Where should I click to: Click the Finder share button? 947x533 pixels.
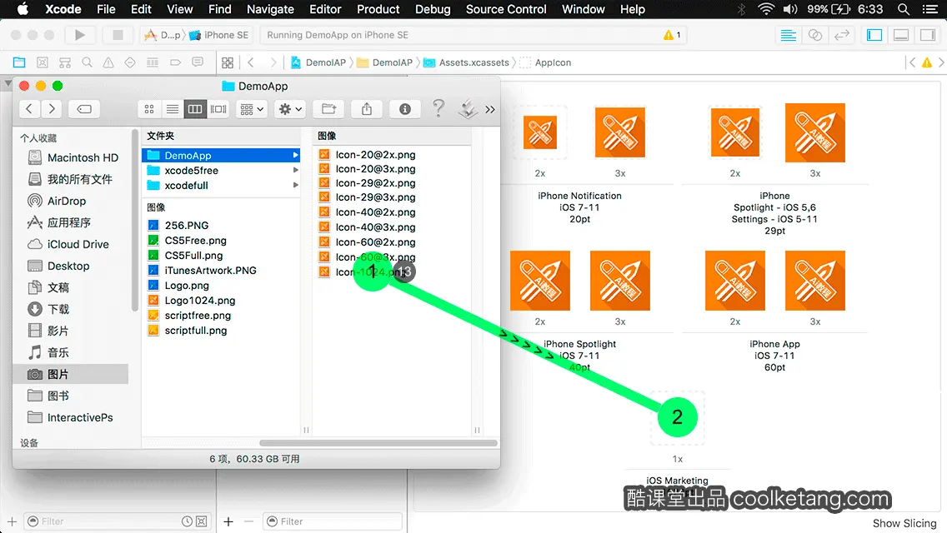367,109
